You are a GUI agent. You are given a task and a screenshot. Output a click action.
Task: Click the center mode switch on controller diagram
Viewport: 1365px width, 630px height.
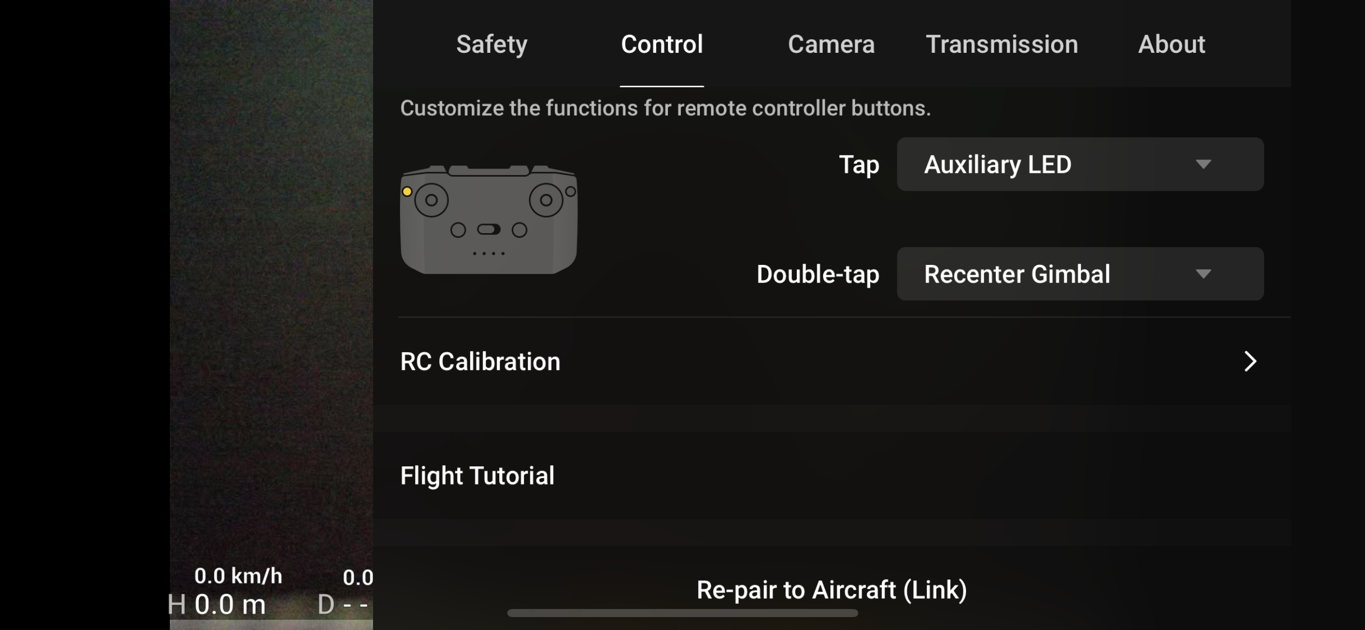[x=489, y=230]
